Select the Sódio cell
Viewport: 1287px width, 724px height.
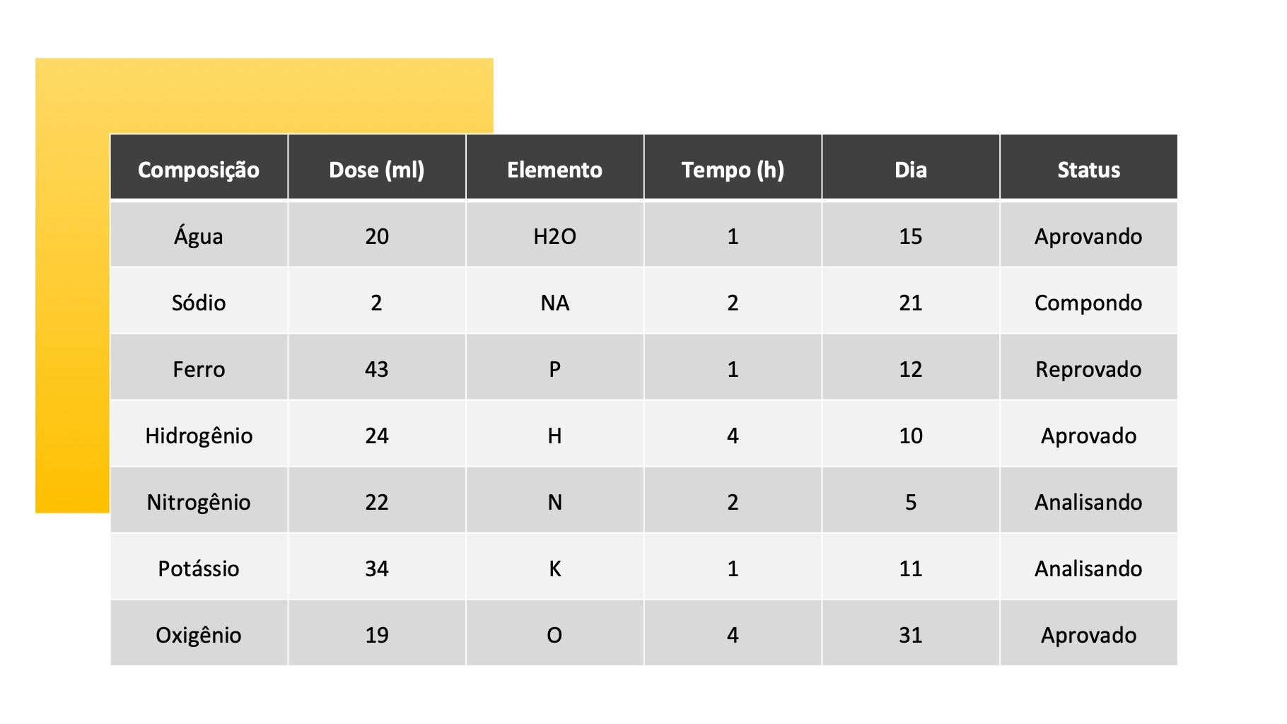199,303
